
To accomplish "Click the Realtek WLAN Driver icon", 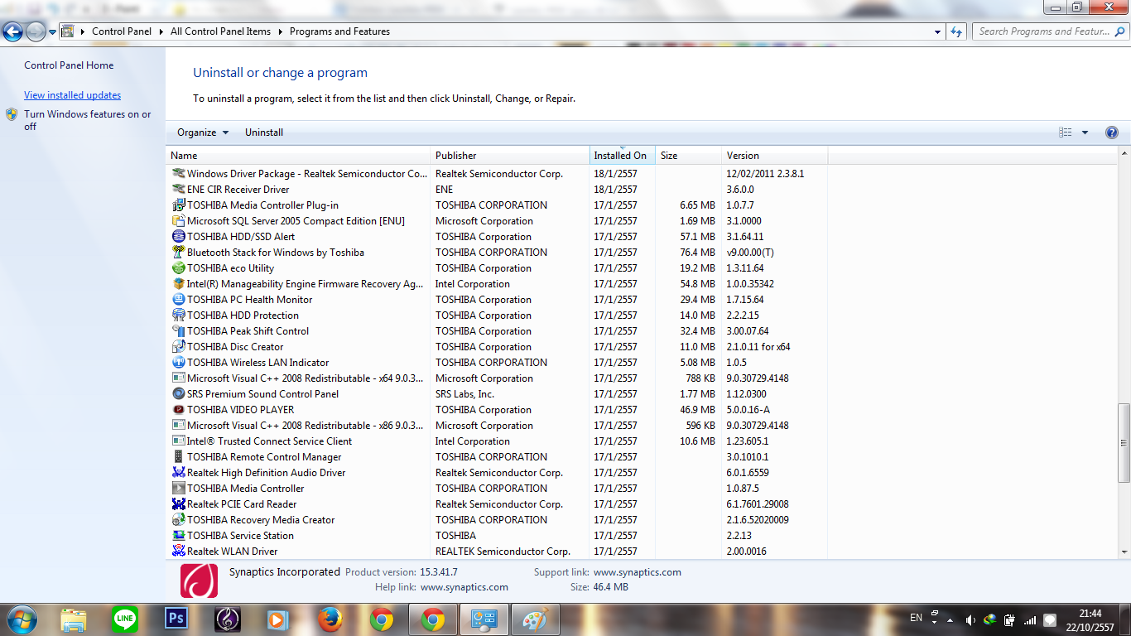I will pyautogui.click(x=178, y=552).
